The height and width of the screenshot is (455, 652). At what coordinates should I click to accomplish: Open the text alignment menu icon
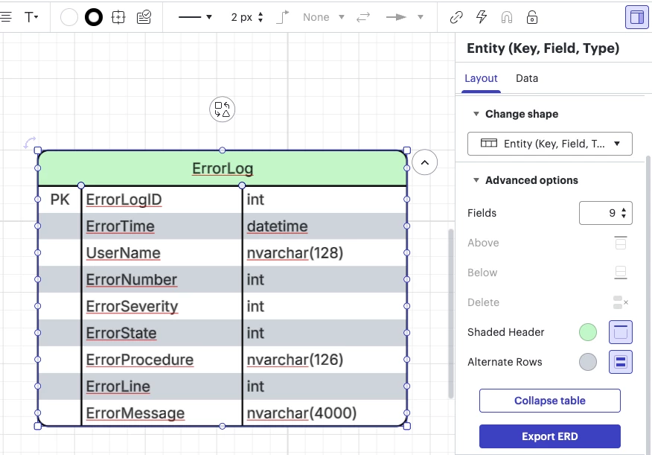click(x=5, y=17)
